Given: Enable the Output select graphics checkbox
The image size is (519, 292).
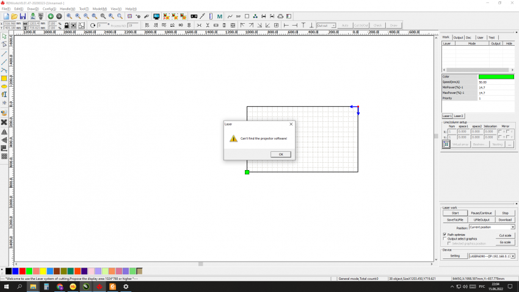Looking at the screenshot, I should tap(444, 238).
